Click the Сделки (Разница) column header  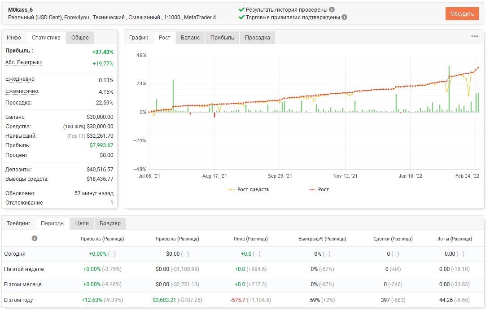pos(393,239)
